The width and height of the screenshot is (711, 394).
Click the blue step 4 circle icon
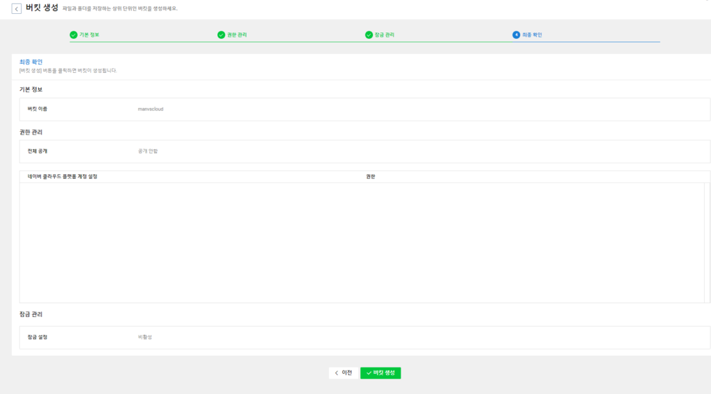pos(516,35)
